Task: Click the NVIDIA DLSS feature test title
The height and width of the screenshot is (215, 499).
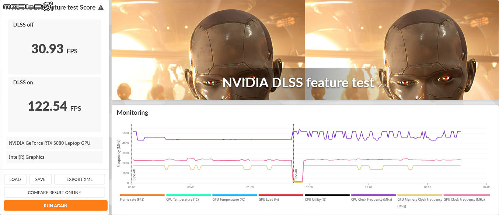Action: tap(298, 83)
